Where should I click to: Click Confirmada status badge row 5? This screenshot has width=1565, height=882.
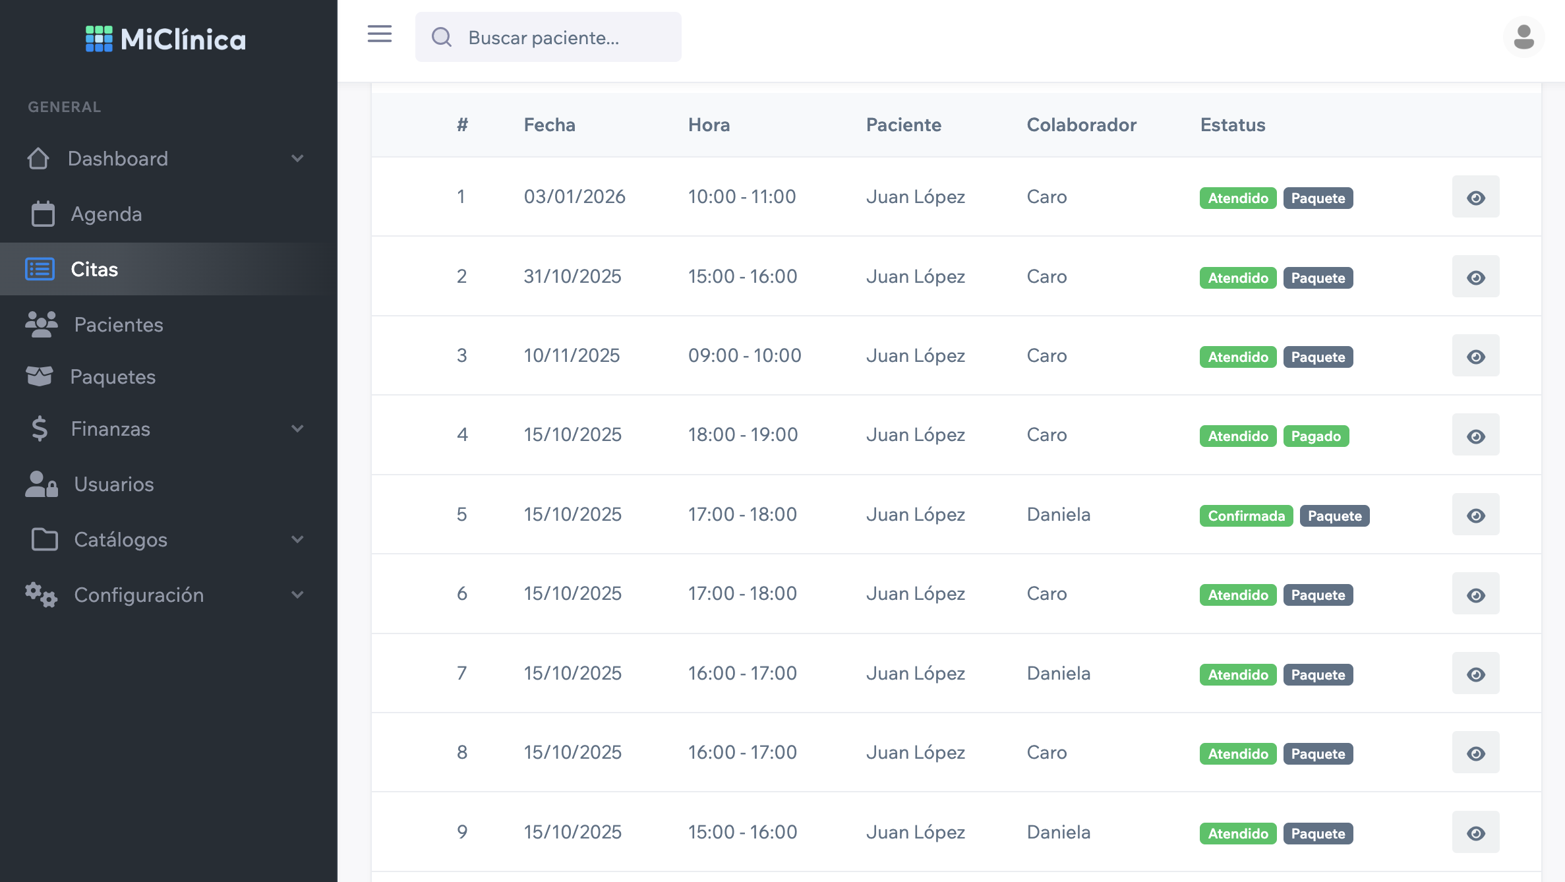coord(1246,516)
